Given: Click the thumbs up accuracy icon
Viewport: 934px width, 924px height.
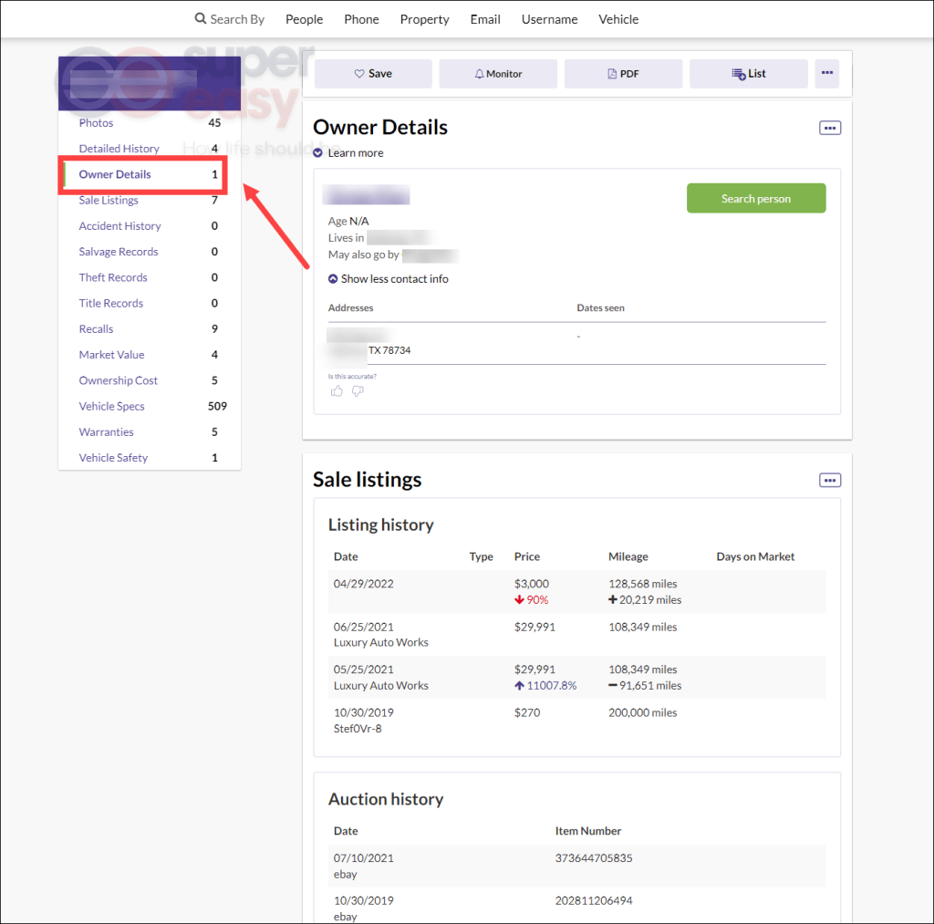Looking at the screenshot, I should [x=337, y=390].
